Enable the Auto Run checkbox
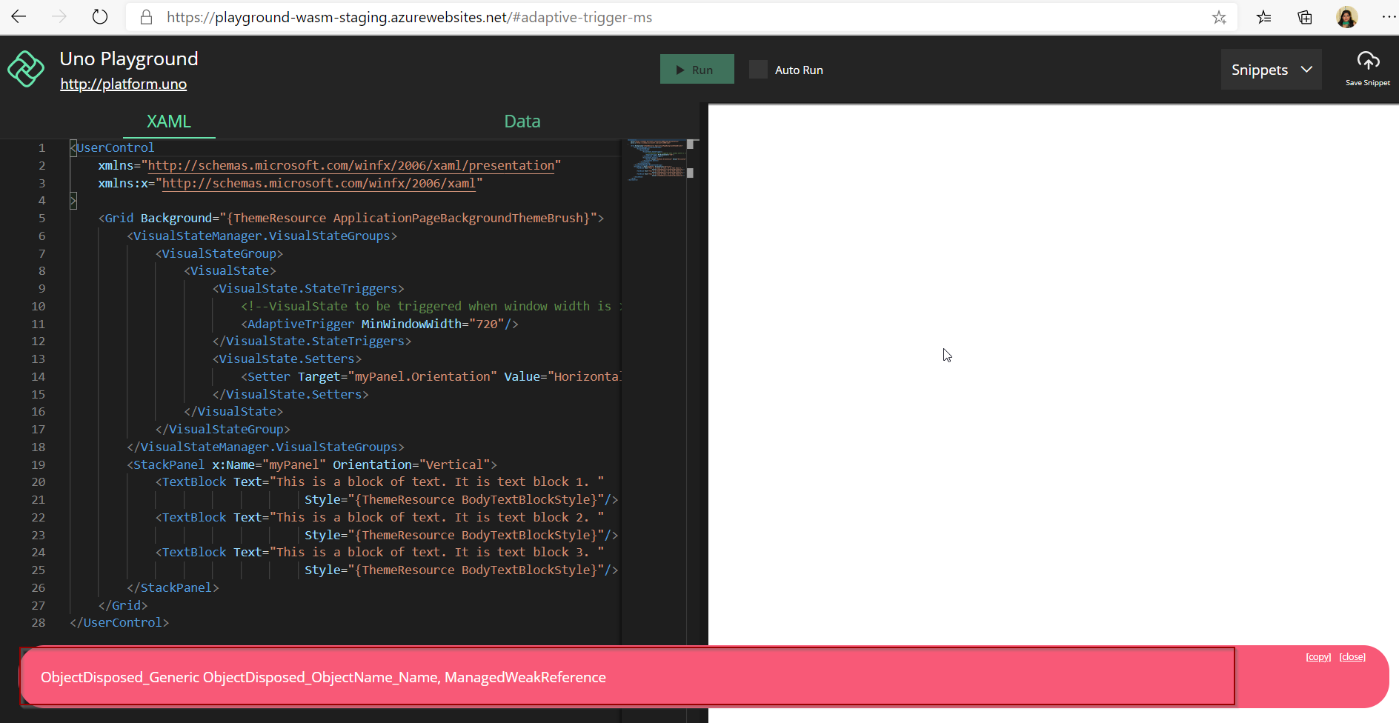Viewport: 1399px width, 723px height. [758, 69]
